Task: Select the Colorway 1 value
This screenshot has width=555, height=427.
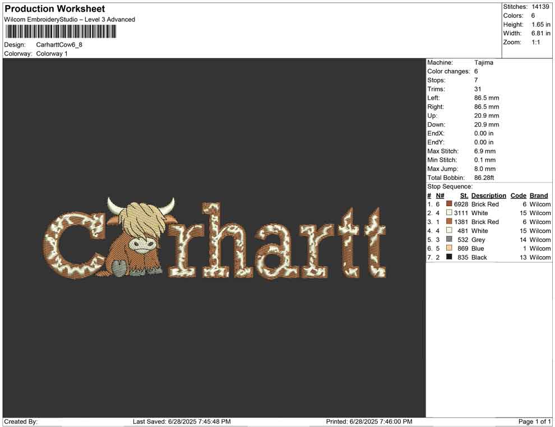Action: (x=52, y=53)
